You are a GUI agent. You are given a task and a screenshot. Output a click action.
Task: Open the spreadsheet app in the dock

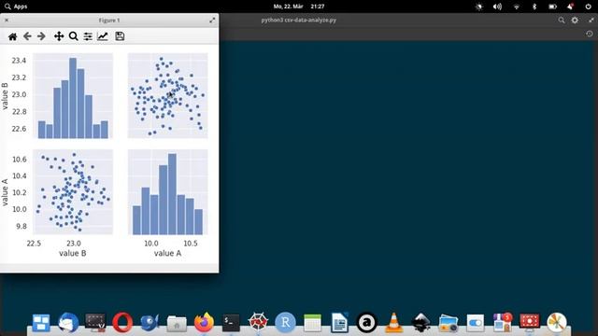(312, 323)
